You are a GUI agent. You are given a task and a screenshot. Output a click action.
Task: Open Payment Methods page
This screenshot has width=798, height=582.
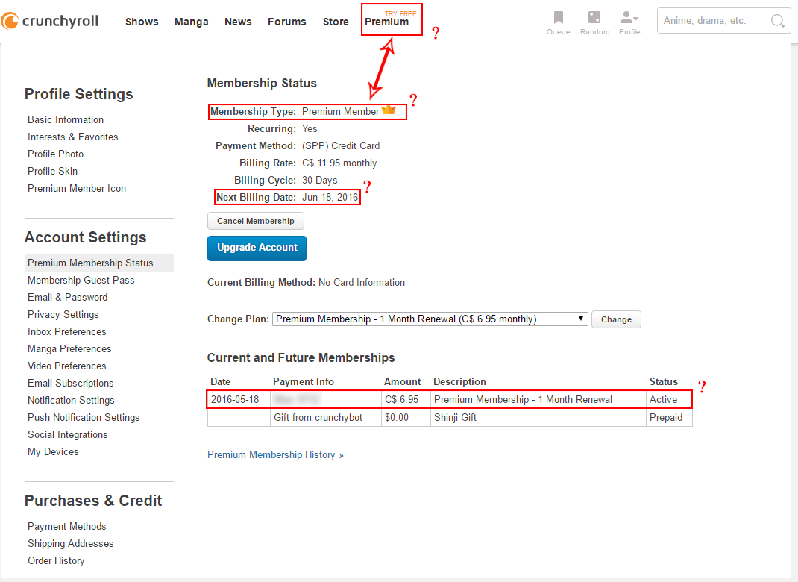pos(66,527)
